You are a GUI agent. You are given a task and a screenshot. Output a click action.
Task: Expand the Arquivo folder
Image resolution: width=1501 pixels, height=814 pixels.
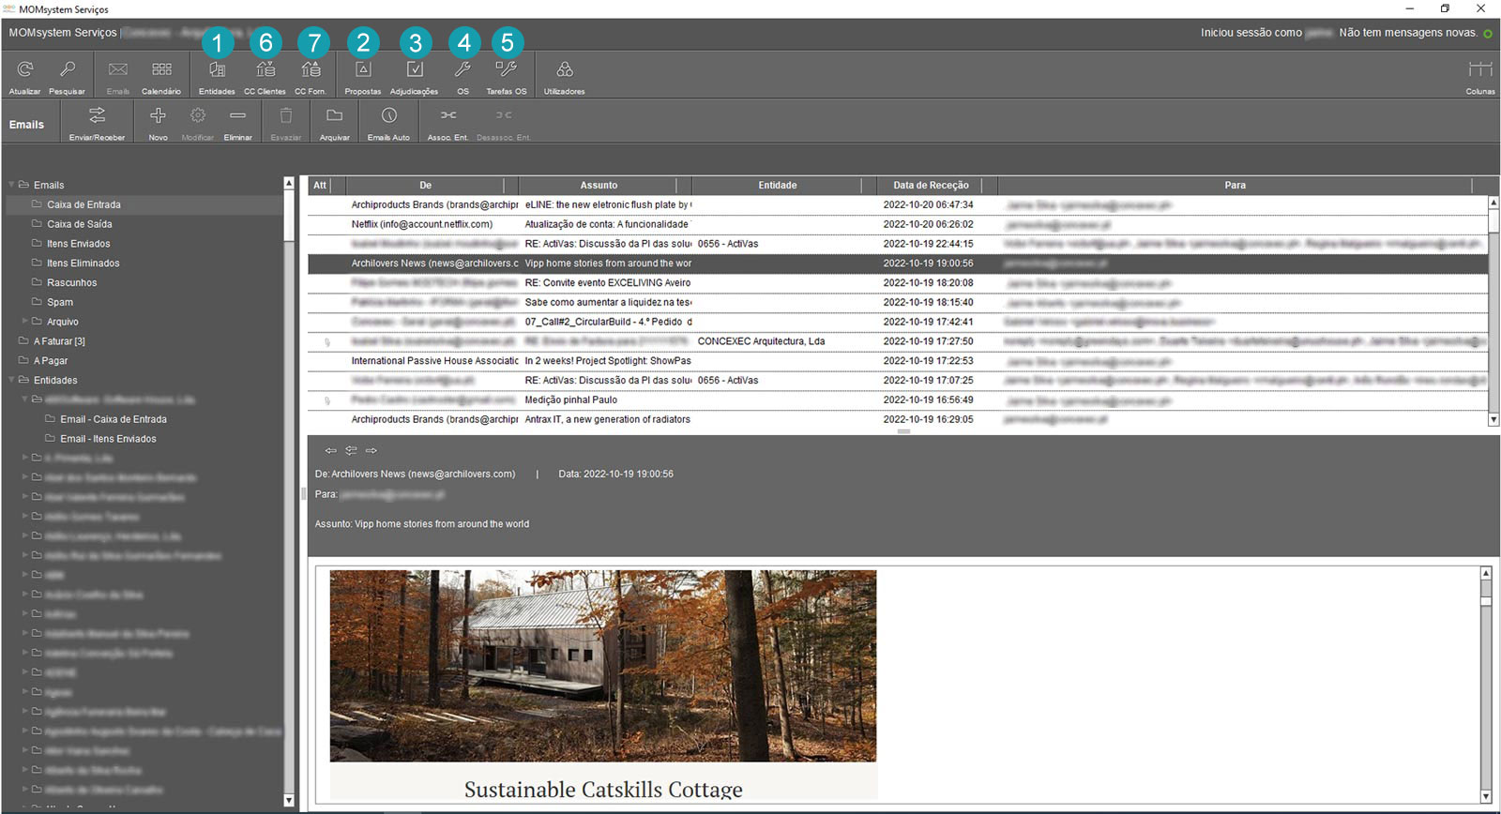25,322
